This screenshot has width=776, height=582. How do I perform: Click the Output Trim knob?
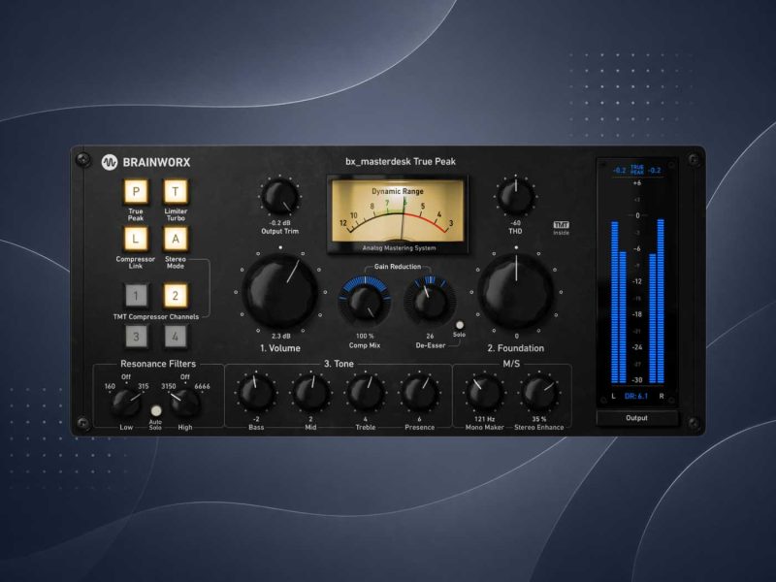(x=279, y=197)
